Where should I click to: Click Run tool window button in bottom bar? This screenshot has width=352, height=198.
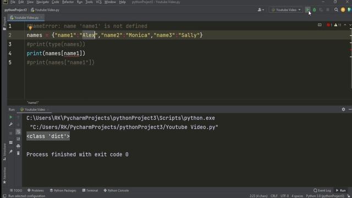tap(341, 190)
